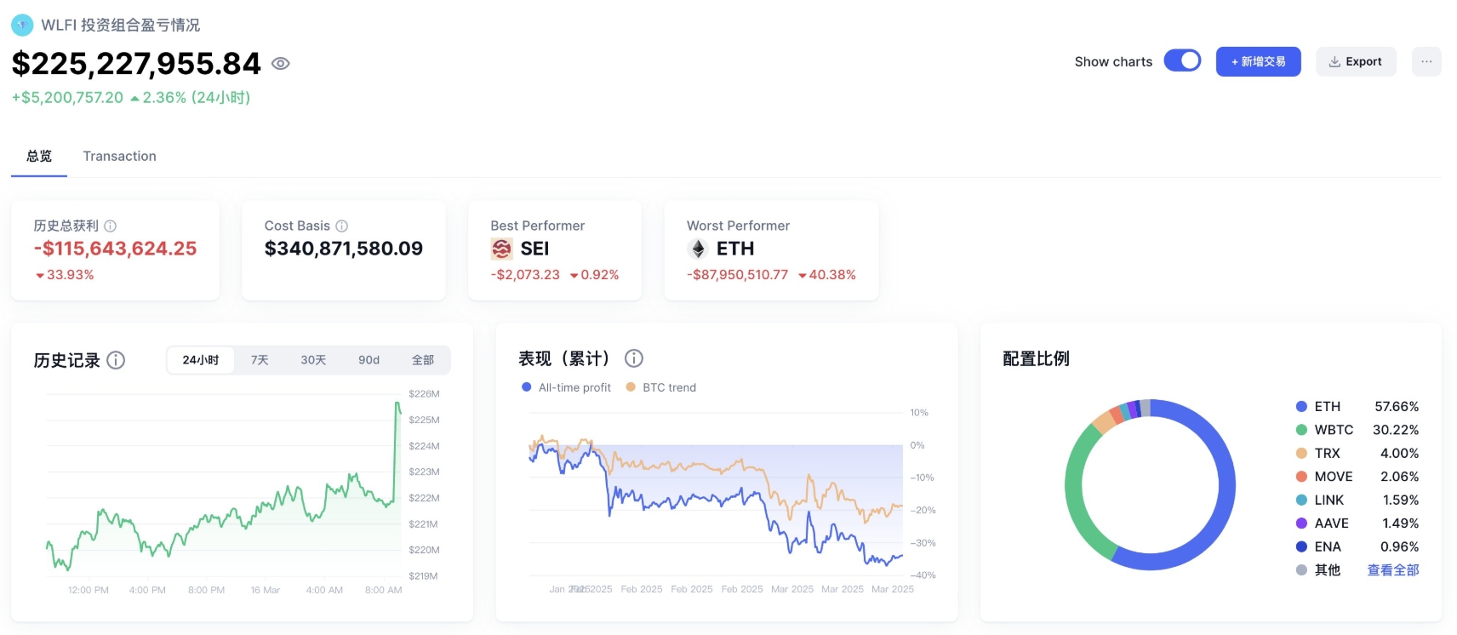The width and height of the screenshot is (1457, 635).
Task: Show info for 历史记录 chart
Action: tap(116, 360)
